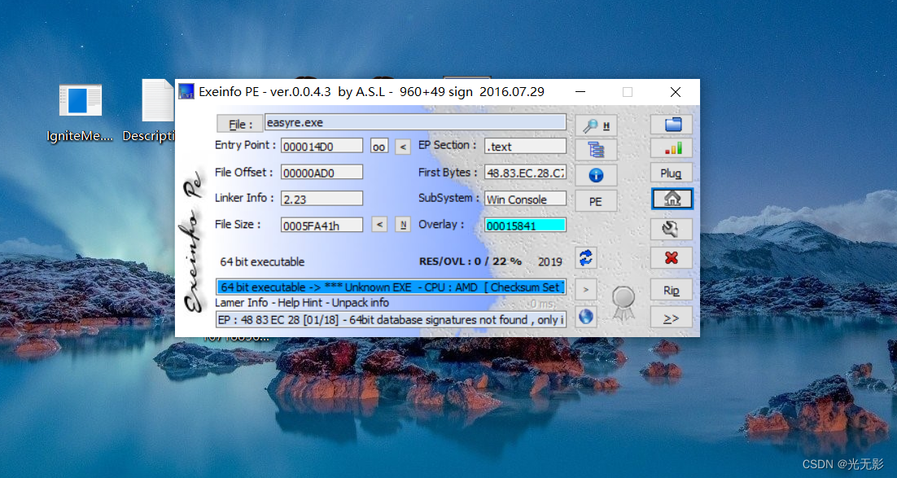Viewport: 897px width, 478px height.
Task: Click the RES/OVL percentage text
Action: coord(470,261)
